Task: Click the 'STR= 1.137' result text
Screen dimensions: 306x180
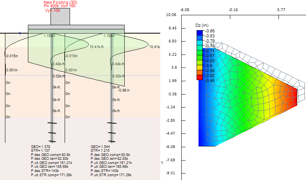Action: (40, 150)
